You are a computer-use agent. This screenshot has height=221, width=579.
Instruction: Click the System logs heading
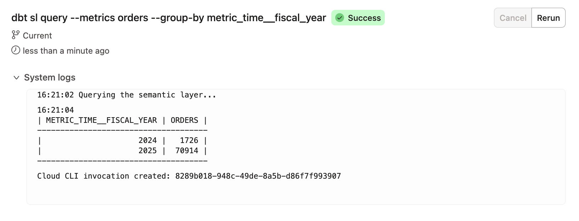49,77
